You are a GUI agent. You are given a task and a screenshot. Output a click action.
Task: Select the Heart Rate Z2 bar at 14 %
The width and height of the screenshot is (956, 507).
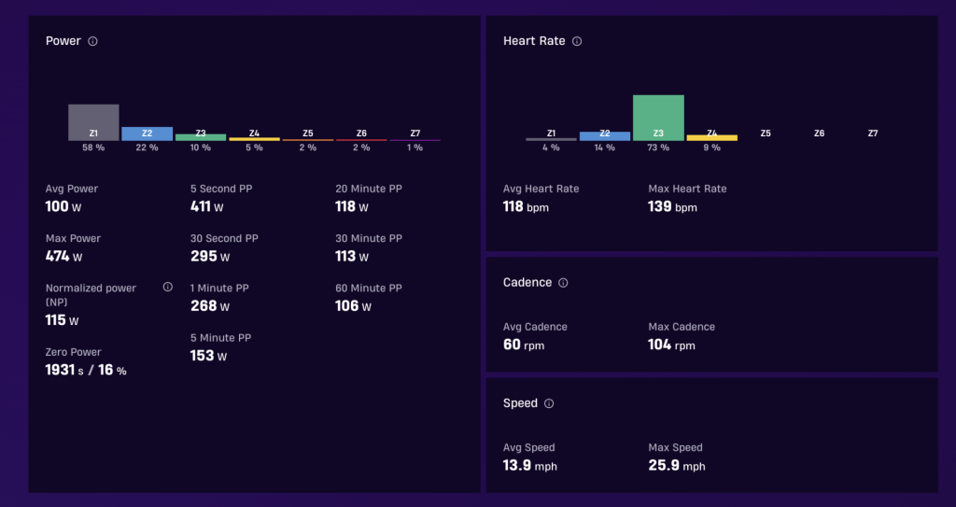605,136
